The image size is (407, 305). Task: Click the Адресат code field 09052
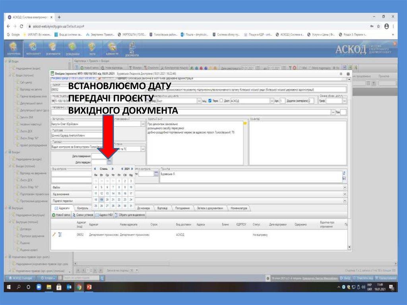point(98,89)
